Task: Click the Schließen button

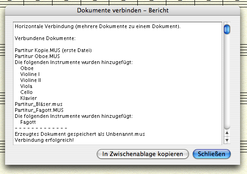Action: (x=212, y=154)
